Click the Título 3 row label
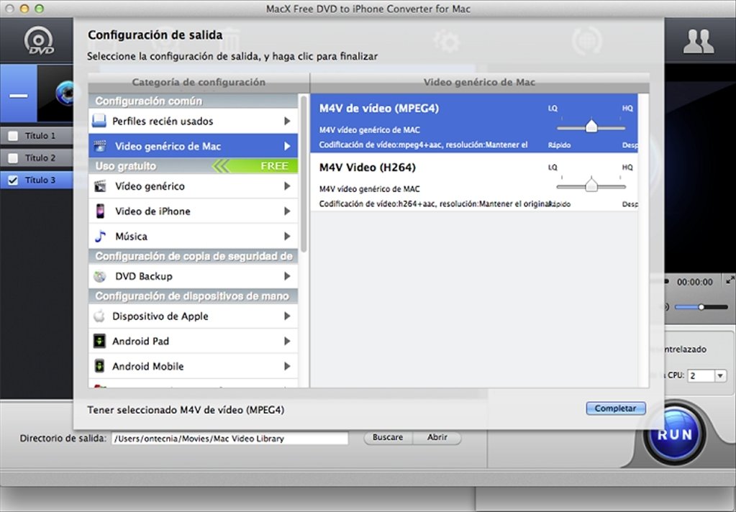The width and height of the screenshot is (736, 512). click(40, 180)
